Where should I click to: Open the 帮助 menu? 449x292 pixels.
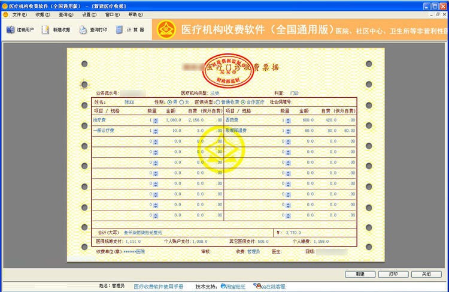point(135,14)
